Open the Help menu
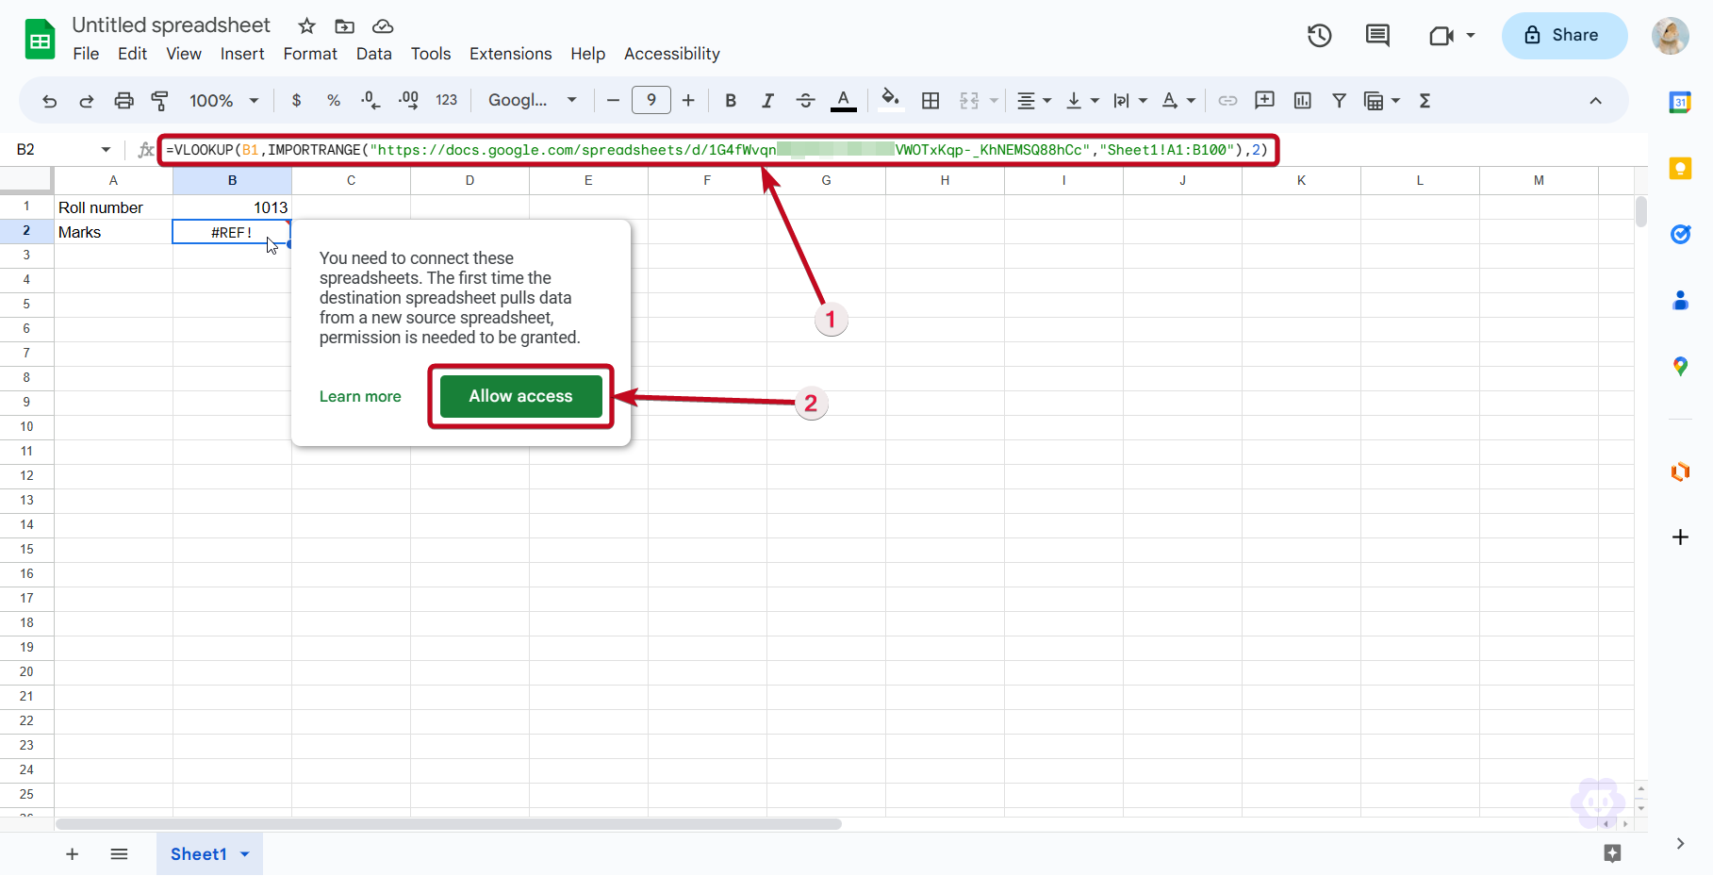1713x876 pixels. [x=588, y=54]
